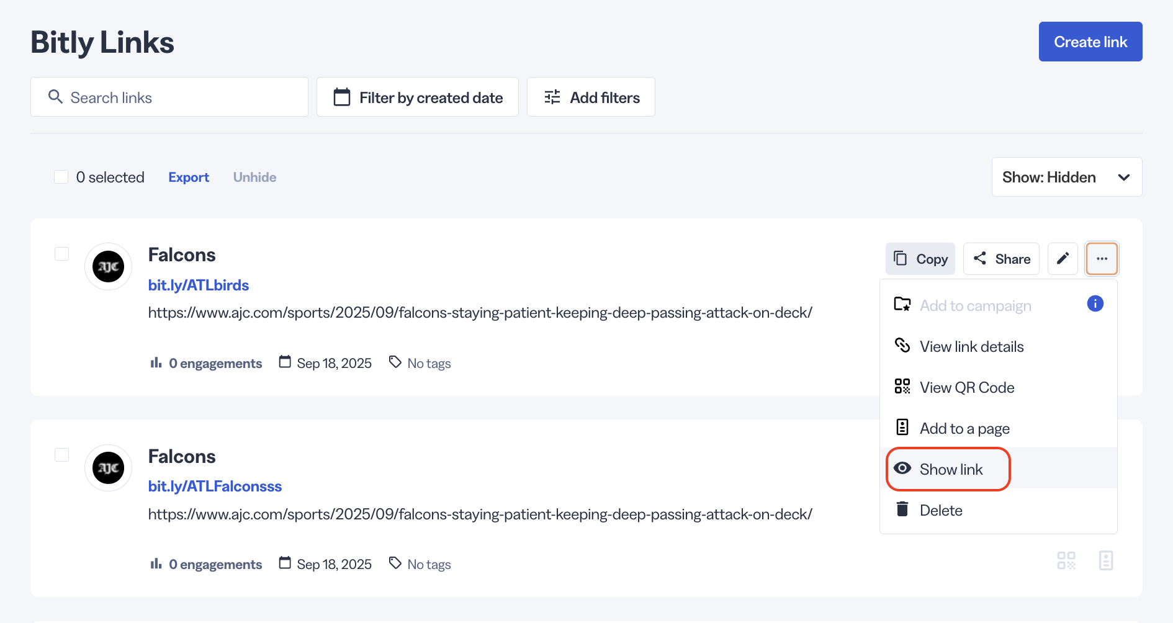Click the pencil edit icon for Falcons link
Image resolution: width=1173 pixels, height=623 pixels.
1063,259
